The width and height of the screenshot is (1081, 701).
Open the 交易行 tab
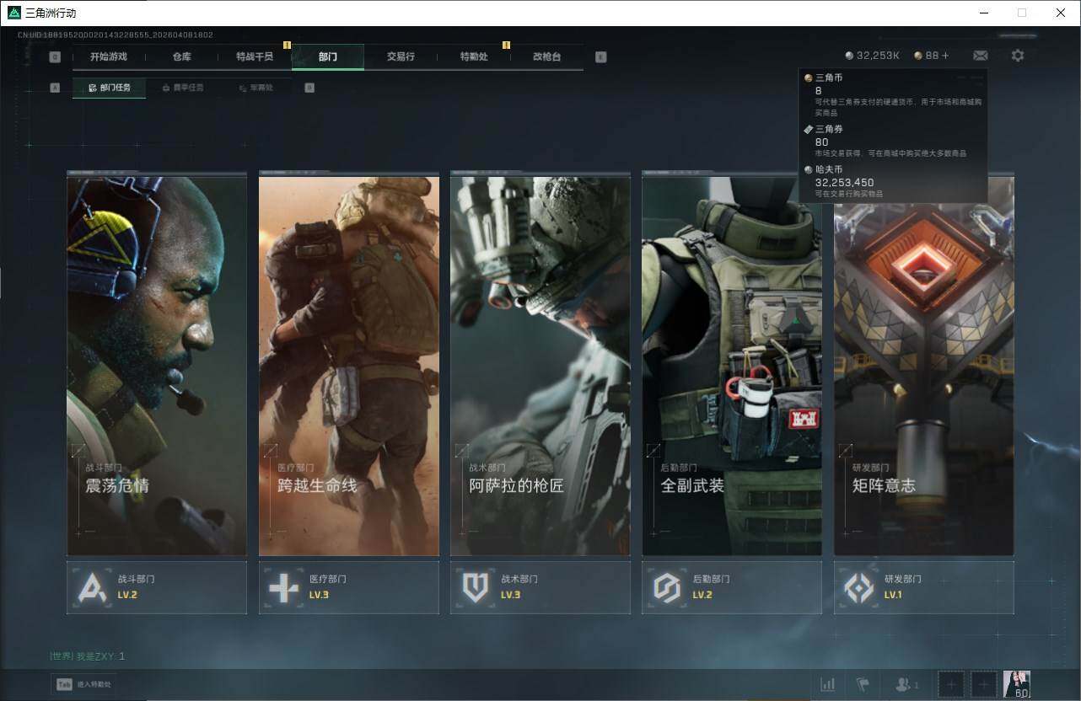401,56
